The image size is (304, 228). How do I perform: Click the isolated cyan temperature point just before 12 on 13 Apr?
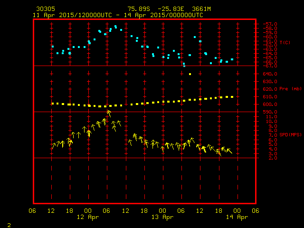point(195,37)
